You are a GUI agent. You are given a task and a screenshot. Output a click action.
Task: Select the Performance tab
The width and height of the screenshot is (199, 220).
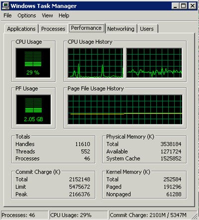click(x=86, y=28)
